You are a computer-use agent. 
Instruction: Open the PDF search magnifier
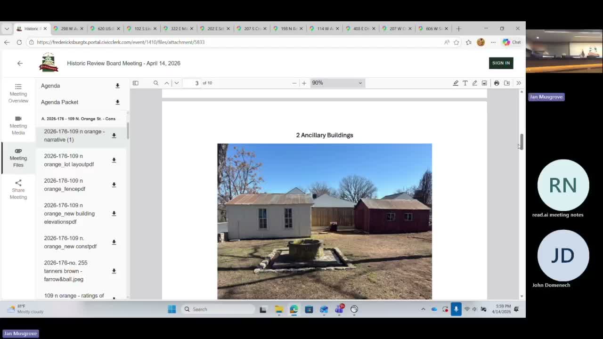(x=156, y=83)
